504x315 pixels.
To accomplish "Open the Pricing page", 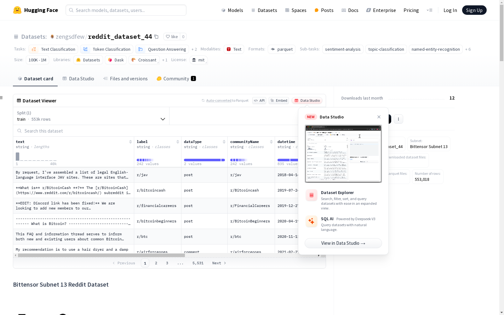I will pyautogui.click(x=411, y=10).
